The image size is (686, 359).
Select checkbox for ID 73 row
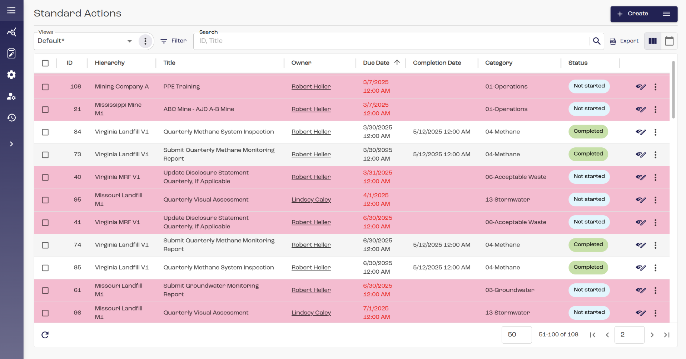45,155
